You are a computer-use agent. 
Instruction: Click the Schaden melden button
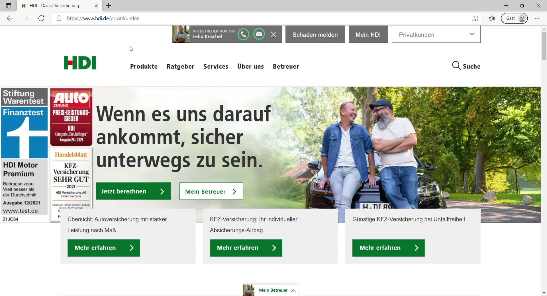(x=315, y=34)
